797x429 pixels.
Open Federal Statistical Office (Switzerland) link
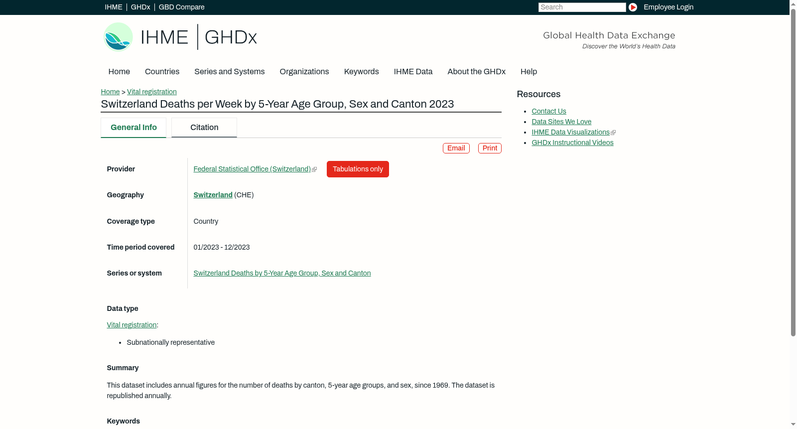pyautogui.click(x=252, y=169)
